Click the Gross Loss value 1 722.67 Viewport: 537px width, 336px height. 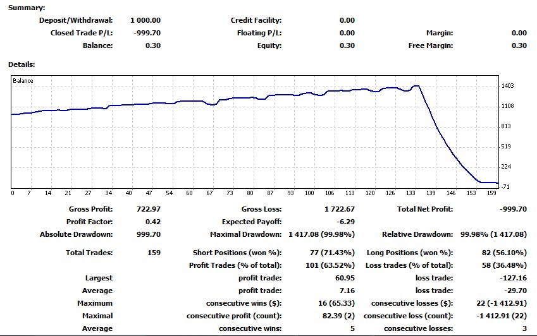pos(340,209)
